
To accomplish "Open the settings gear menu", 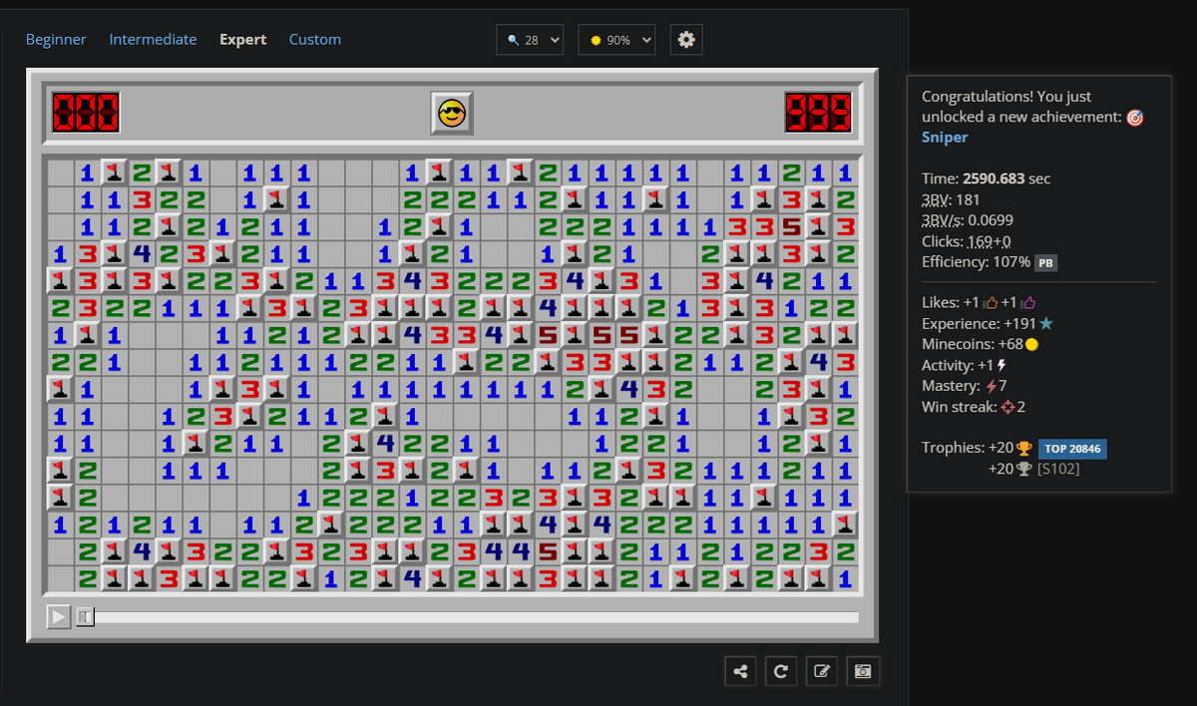I will tap(685, 40).
